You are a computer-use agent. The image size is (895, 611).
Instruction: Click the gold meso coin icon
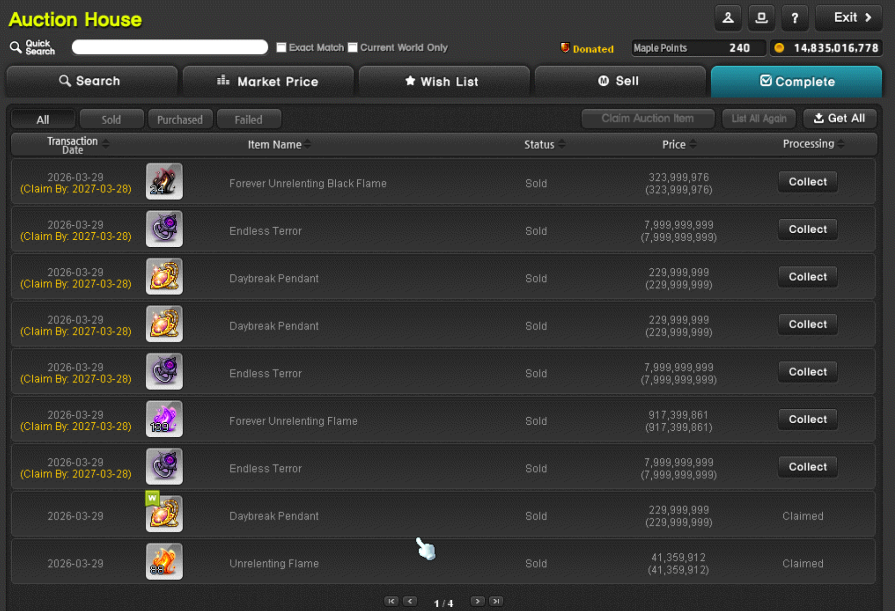tap(779, 48)
